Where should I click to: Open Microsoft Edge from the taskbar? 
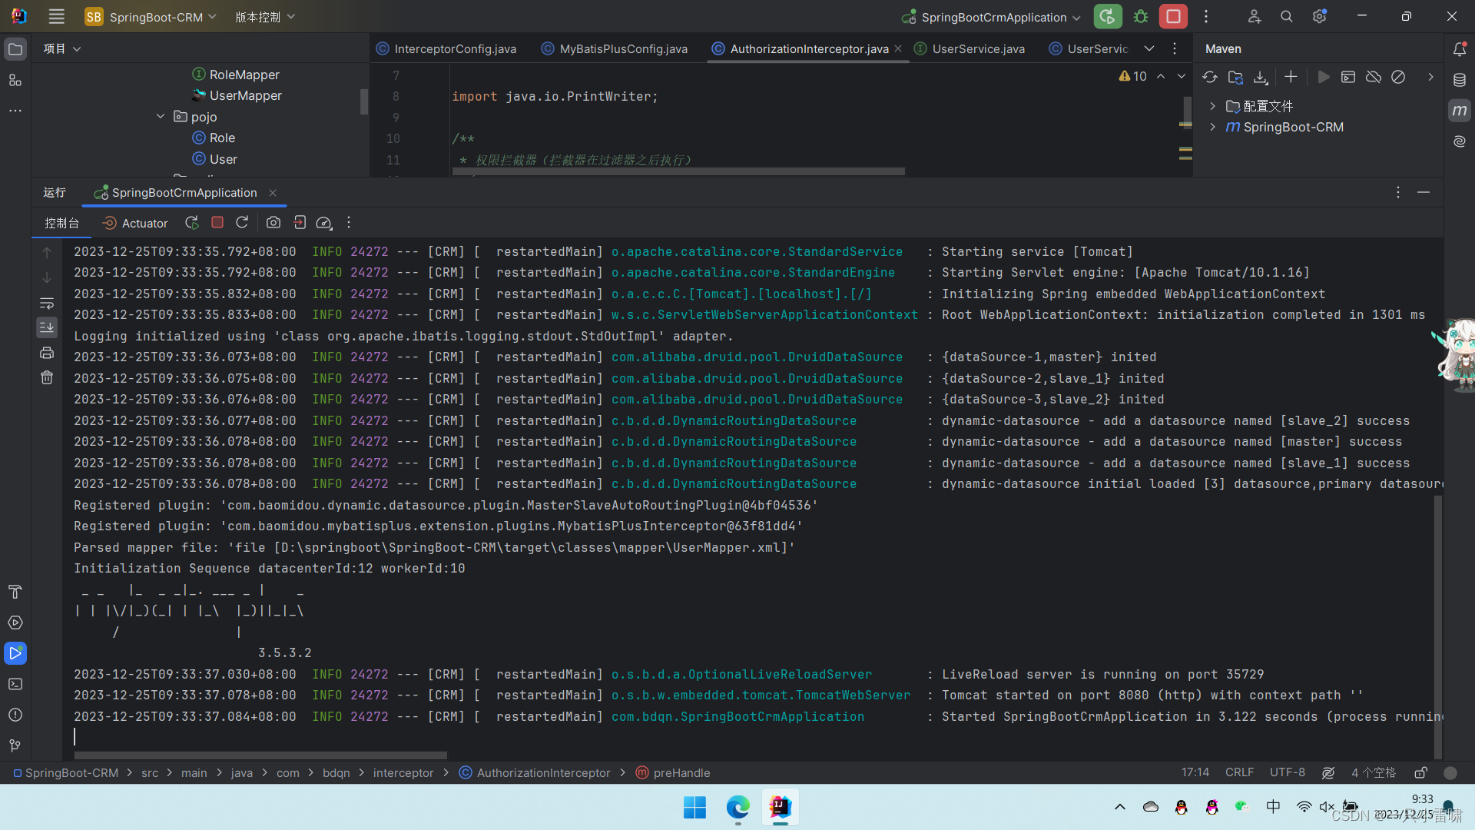[x=737, y=807]
